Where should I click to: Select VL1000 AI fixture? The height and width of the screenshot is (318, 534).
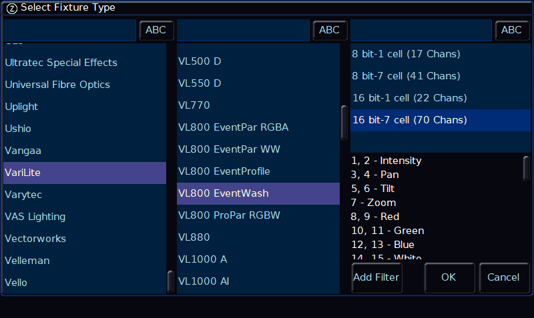[x=258, y=281]
